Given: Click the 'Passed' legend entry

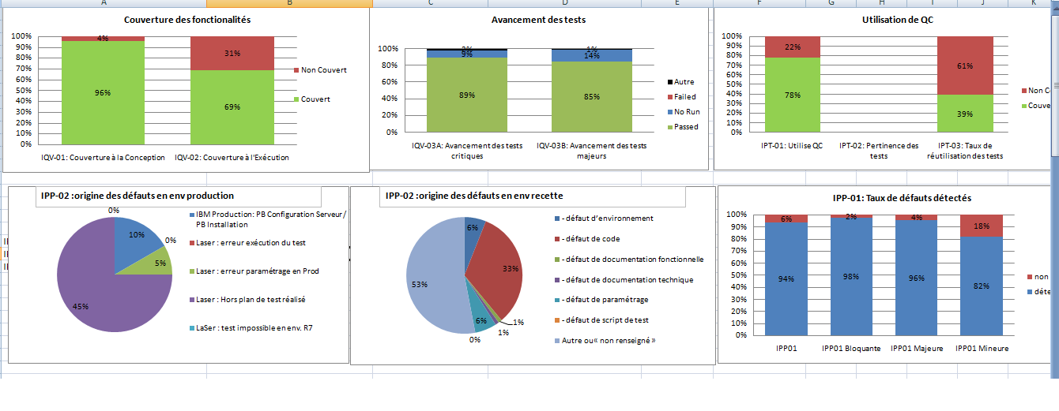Looking at the screenshot, I should coord(683,127).
